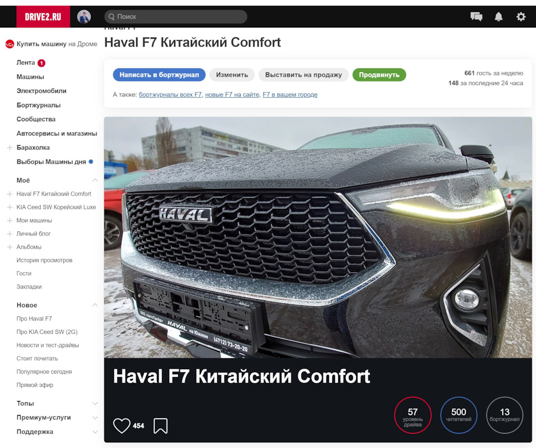Like the car with heart icon
Screen dimensions: 536x448
tap(122, 426)
